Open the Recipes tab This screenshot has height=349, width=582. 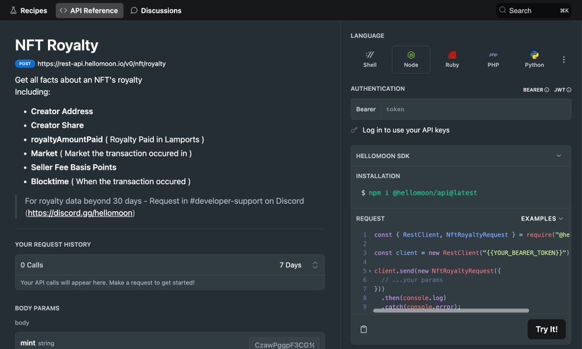pyautogui.click(x=28, y=10)
